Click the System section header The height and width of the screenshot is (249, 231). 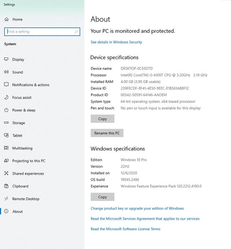coord(10,44)
